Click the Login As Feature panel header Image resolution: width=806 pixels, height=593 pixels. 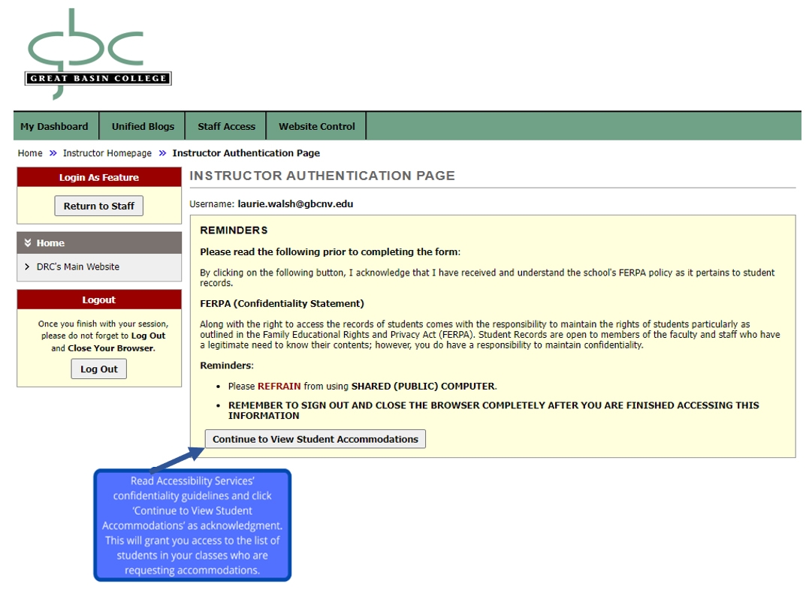(x=99, y=178)
